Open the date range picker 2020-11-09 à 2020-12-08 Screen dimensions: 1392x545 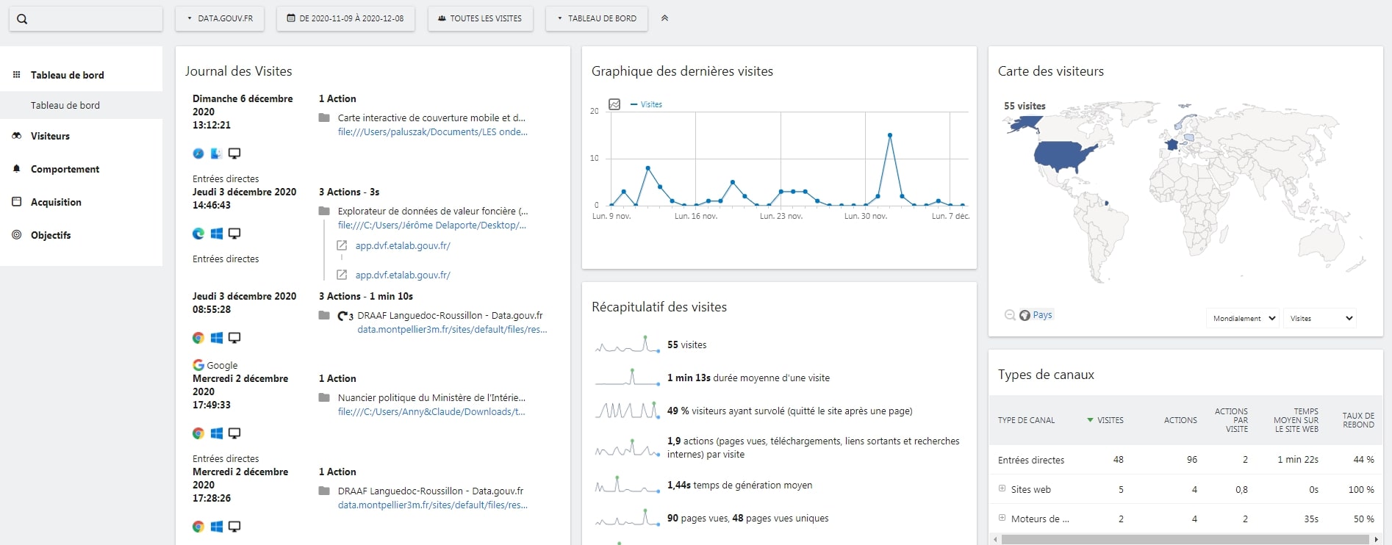point(345,18)
